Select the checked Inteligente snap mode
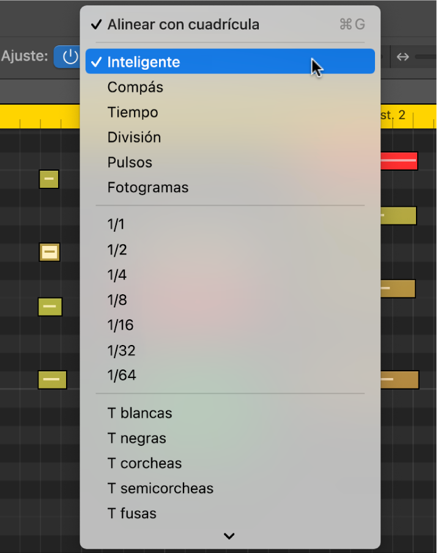Image resolution: width=438 pixels, height=553 pixels. pos(144,62)
